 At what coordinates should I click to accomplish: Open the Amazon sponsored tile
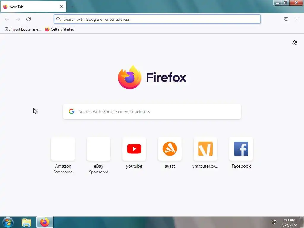pos(63,149)
